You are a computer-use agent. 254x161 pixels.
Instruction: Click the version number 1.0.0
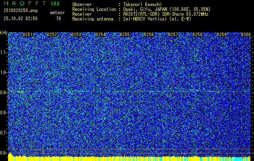click(x=55, y=4)
